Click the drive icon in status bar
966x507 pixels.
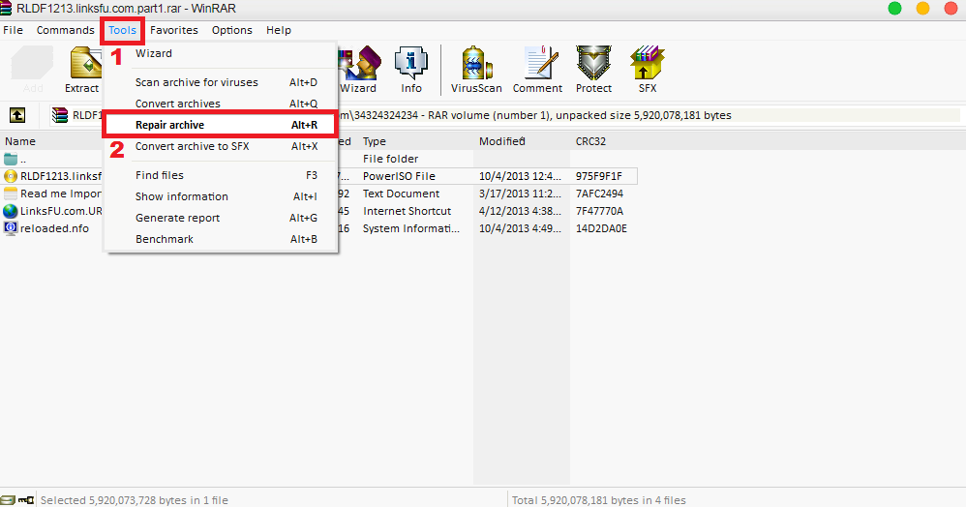pyautogui.click(x=8, y=499)
